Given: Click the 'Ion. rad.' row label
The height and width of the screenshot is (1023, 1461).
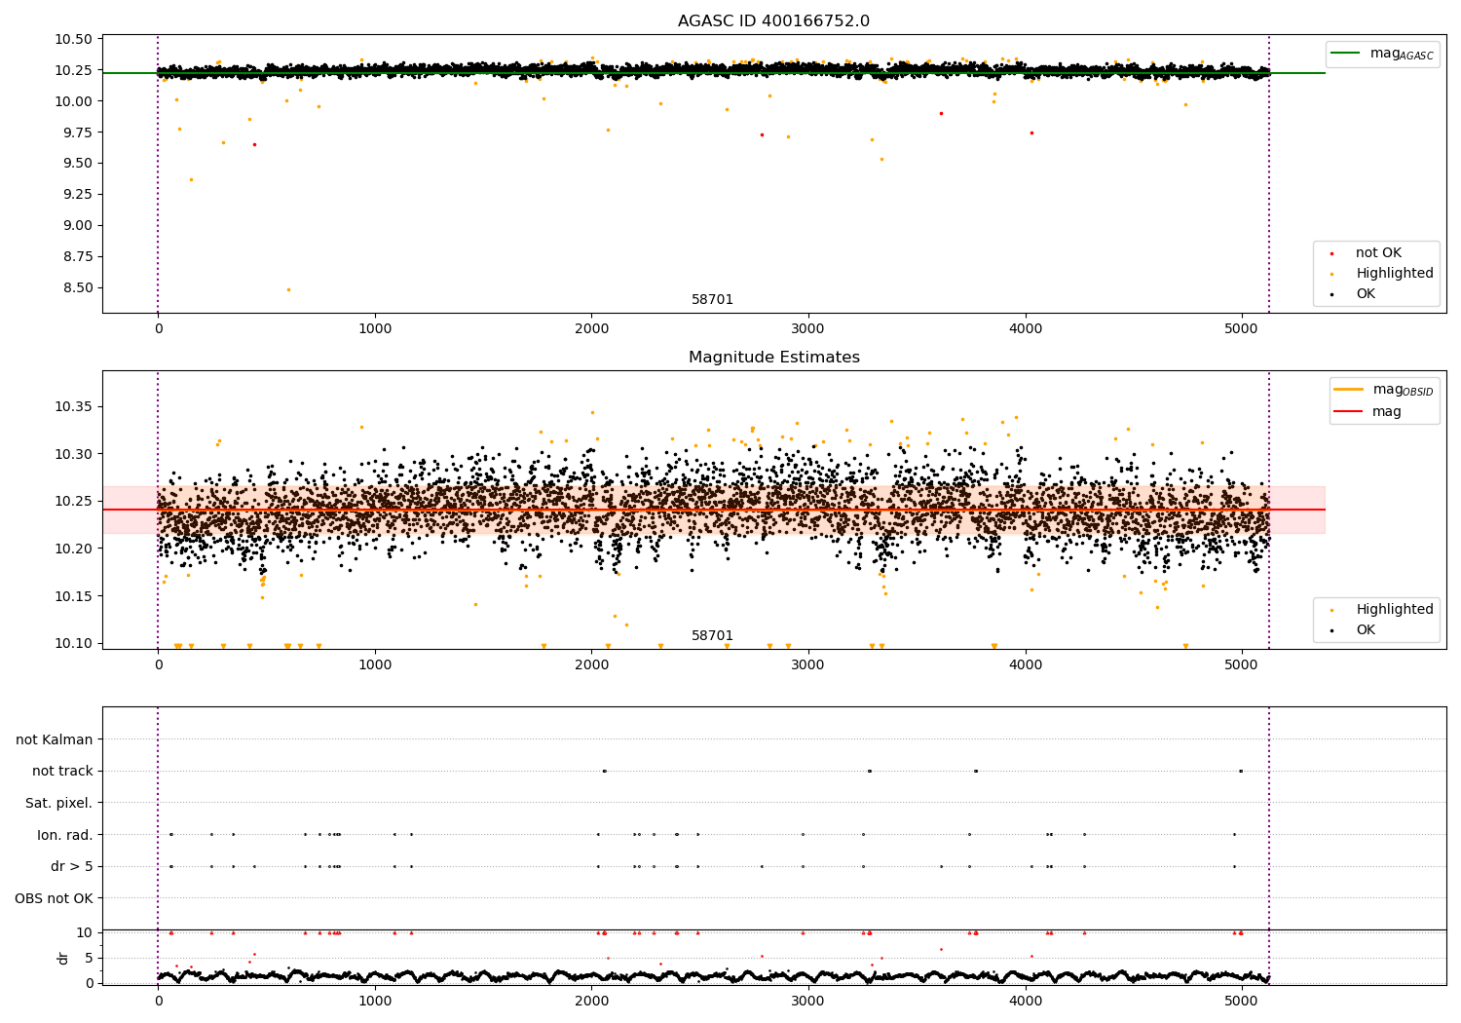Looking at the screenshot, I should pyautogui.click(x=65, y=835).
